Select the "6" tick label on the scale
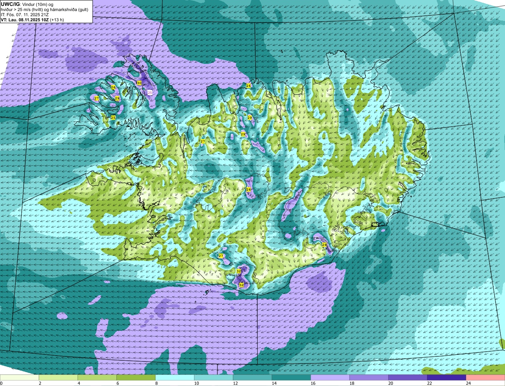 tap(117, 383)
